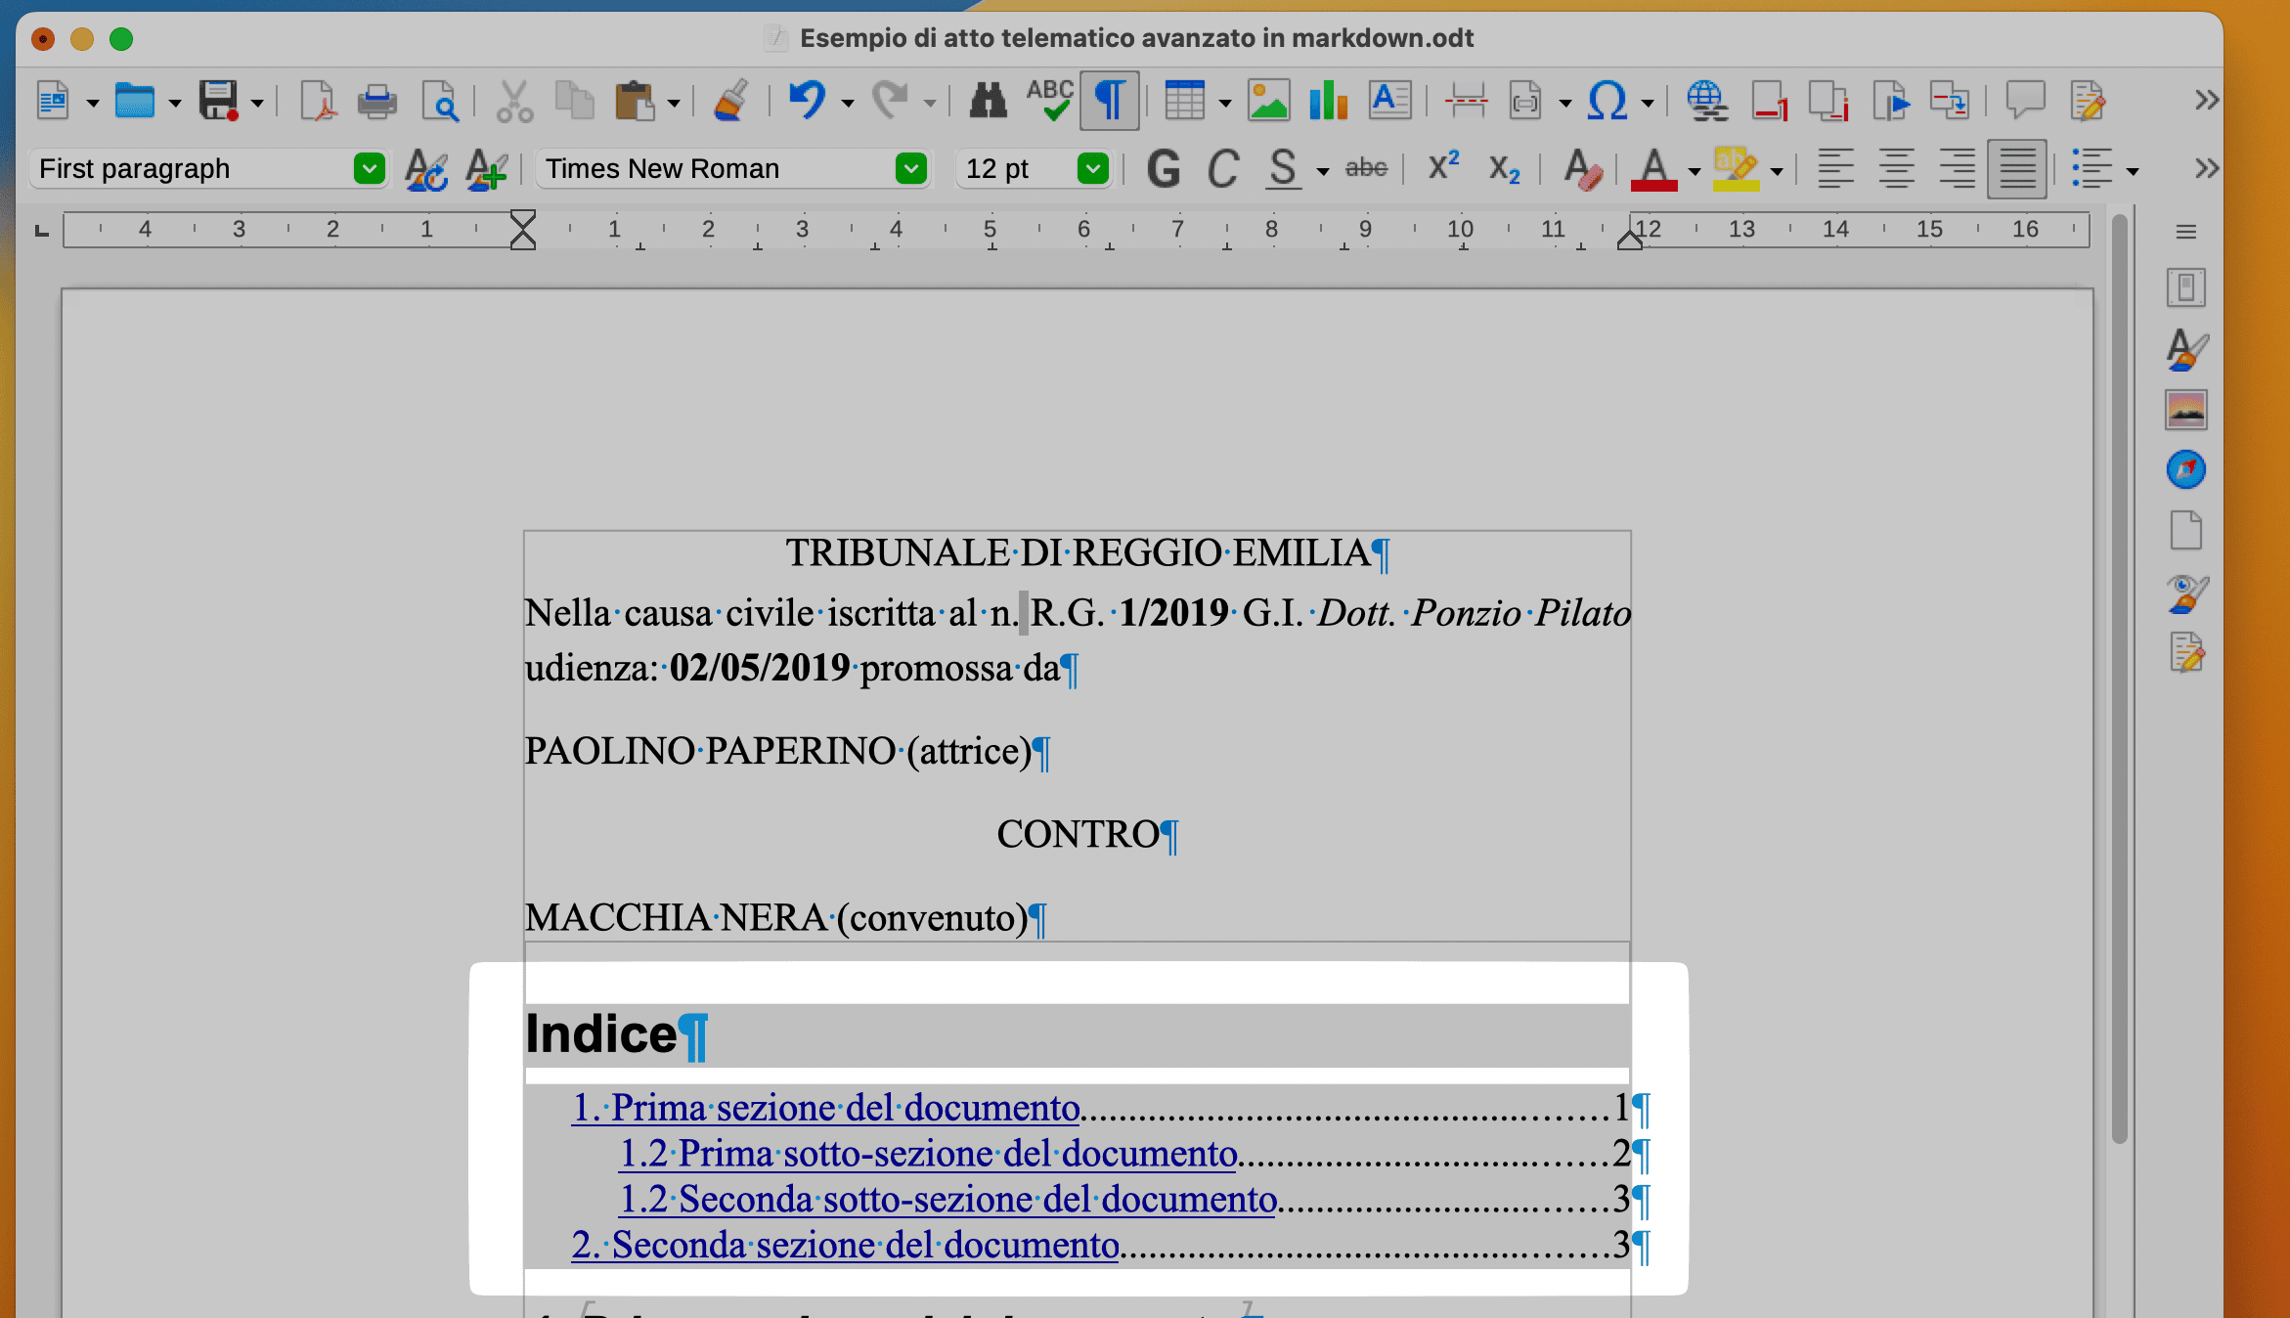The image size is (2290, 1318).
Task: Open the Paste special dropdown arrow
Action: click(x=673, y=103)
